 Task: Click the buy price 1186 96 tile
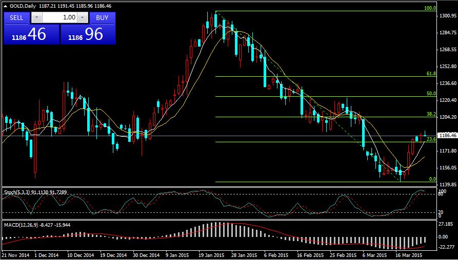[x=88, y=35]
